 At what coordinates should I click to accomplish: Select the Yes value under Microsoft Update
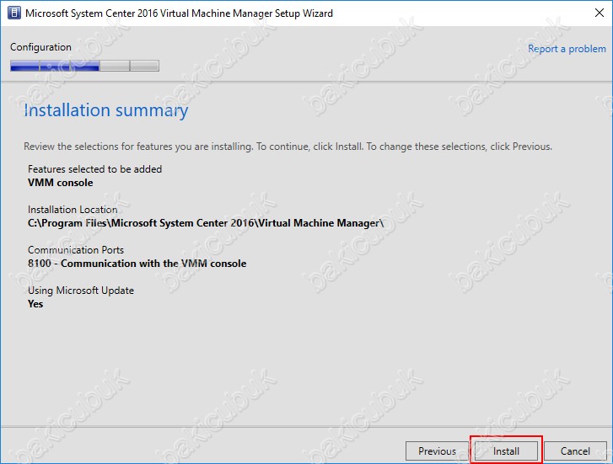pos(35,304)
